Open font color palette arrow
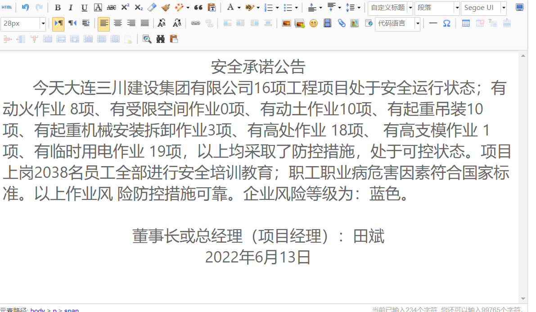 (239, 8)
